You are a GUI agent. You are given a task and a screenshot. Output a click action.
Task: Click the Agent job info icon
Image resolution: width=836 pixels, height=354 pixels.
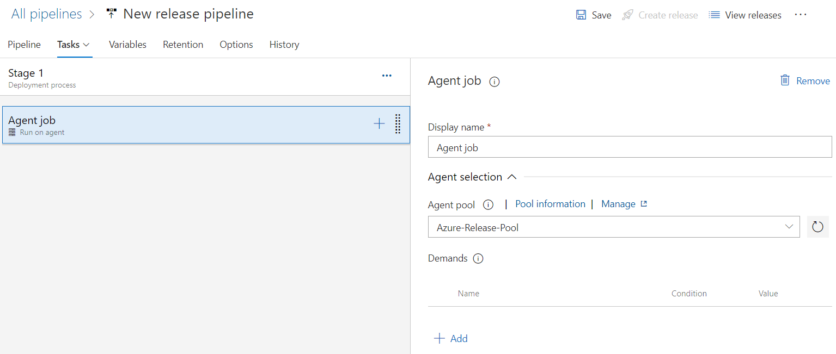pyautogui.click(x=495, y=82)
